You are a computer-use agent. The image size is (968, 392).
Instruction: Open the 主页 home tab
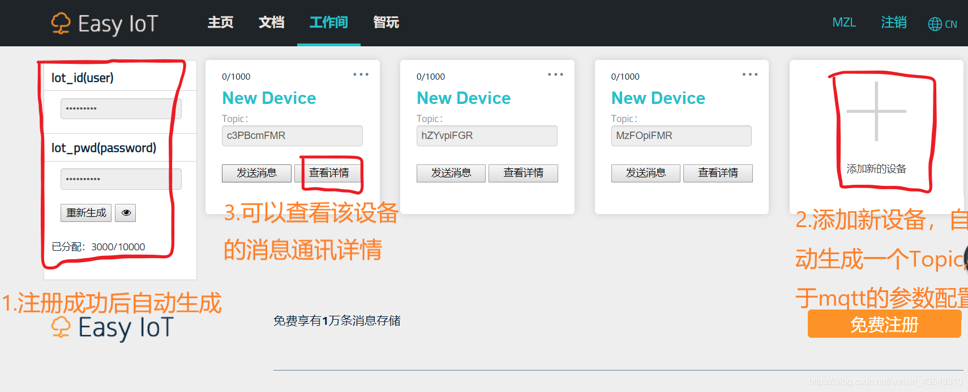pos(221,23)
